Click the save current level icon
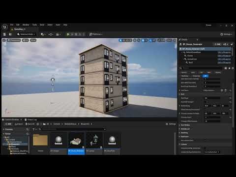This screenshot has height=177, width=236. (x=4, y=34)
